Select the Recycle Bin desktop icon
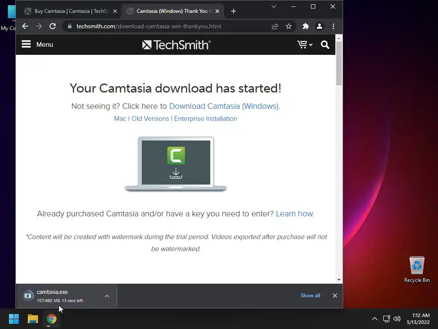This screenshot has width=438, height=329. [x=417, y=269]
